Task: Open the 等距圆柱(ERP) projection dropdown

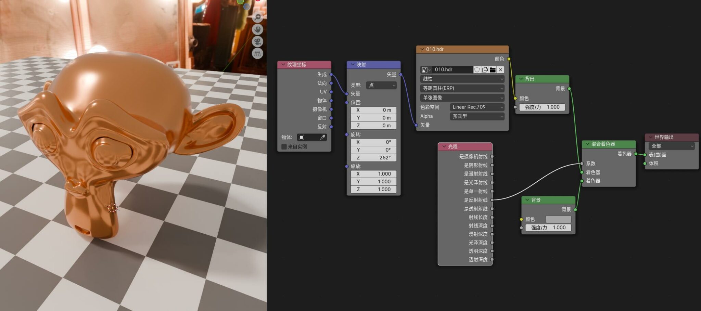Action: pos(462,88)
